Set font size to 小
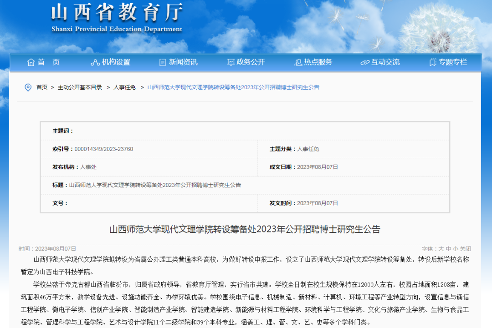The width and height of the screenshot is (492, 328). (455, 249)
